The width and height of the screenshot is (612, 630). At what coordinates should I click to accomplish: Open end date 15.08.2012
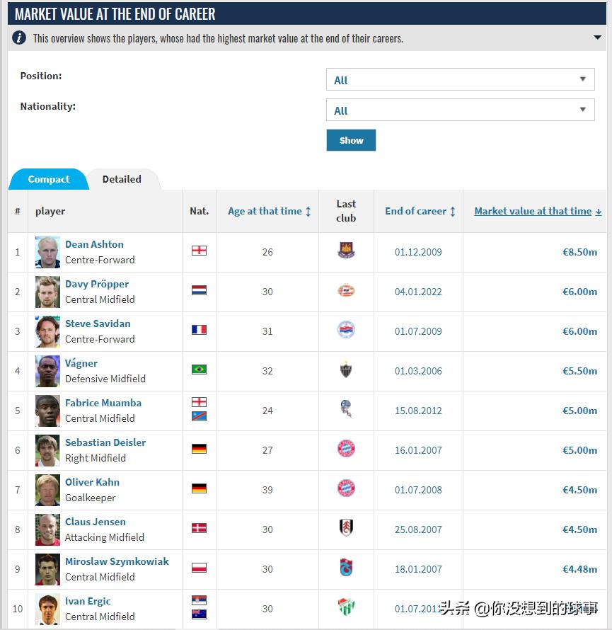(418, 411)
